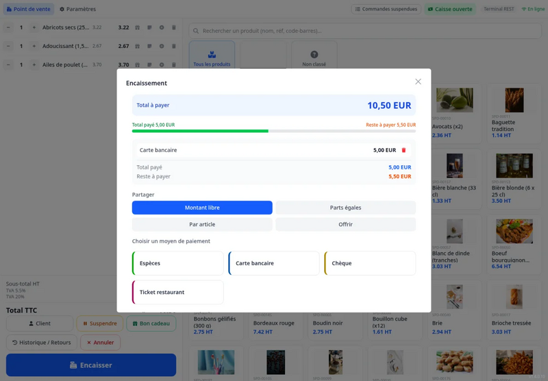Select Offrir option

tap(346, 224)
